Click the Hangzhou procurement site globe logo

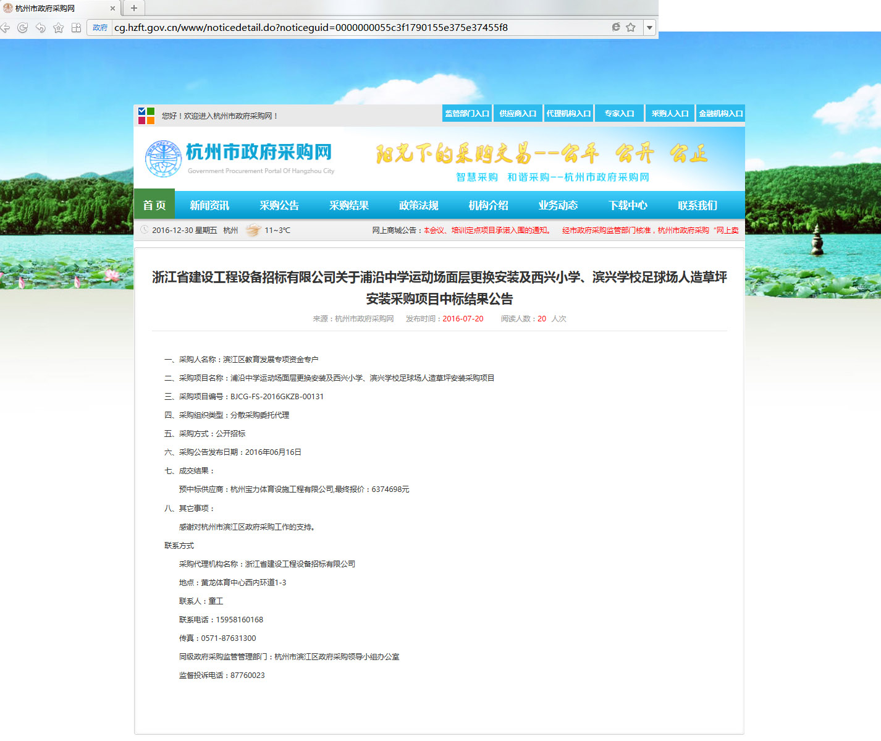coord(162,158)
